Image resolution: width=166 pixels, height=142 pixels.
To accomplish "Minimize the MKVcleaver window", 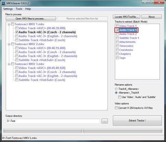I will [145, 2].
